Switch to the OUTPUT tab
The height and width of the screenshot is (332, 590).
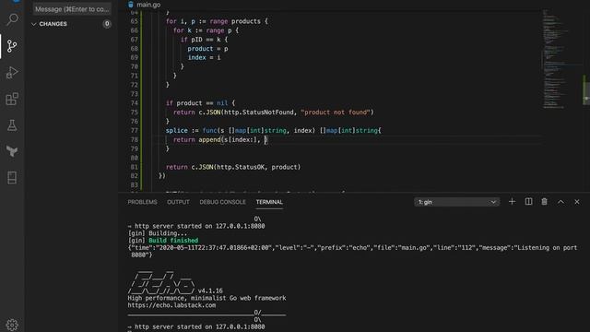pyautogui.click(x=178, y=202)
